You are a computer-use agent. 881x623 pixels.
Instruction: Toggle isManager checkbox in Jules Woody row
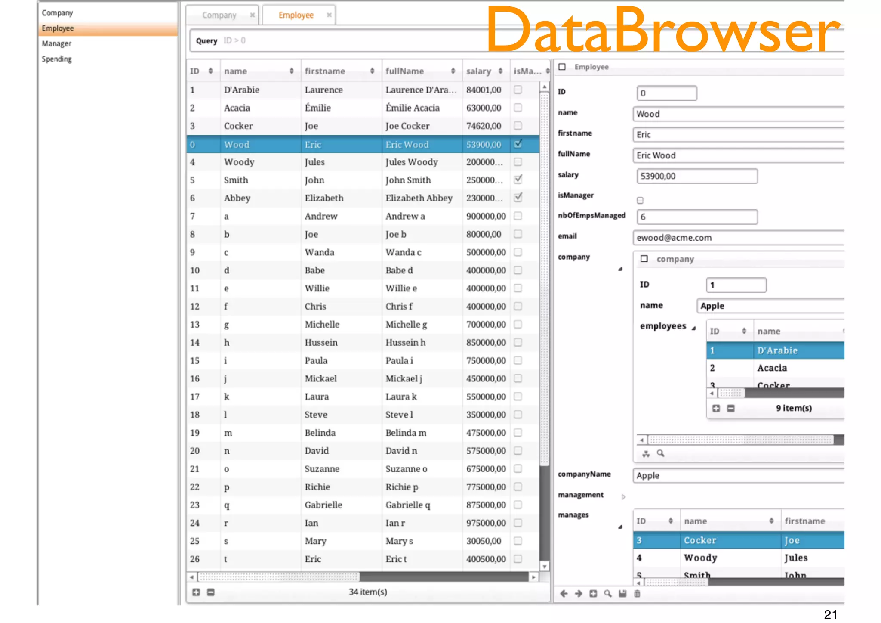point(518,162)
